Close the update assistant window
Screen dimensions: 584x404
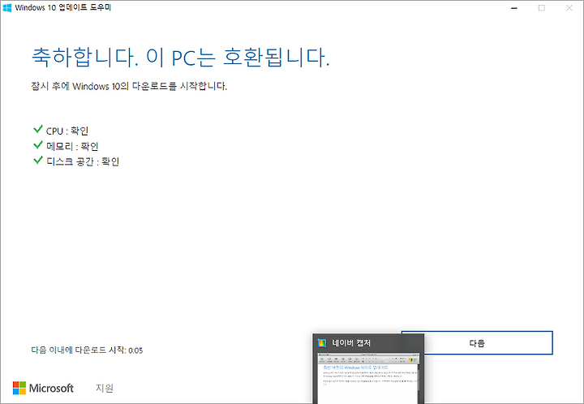[569, 8]
